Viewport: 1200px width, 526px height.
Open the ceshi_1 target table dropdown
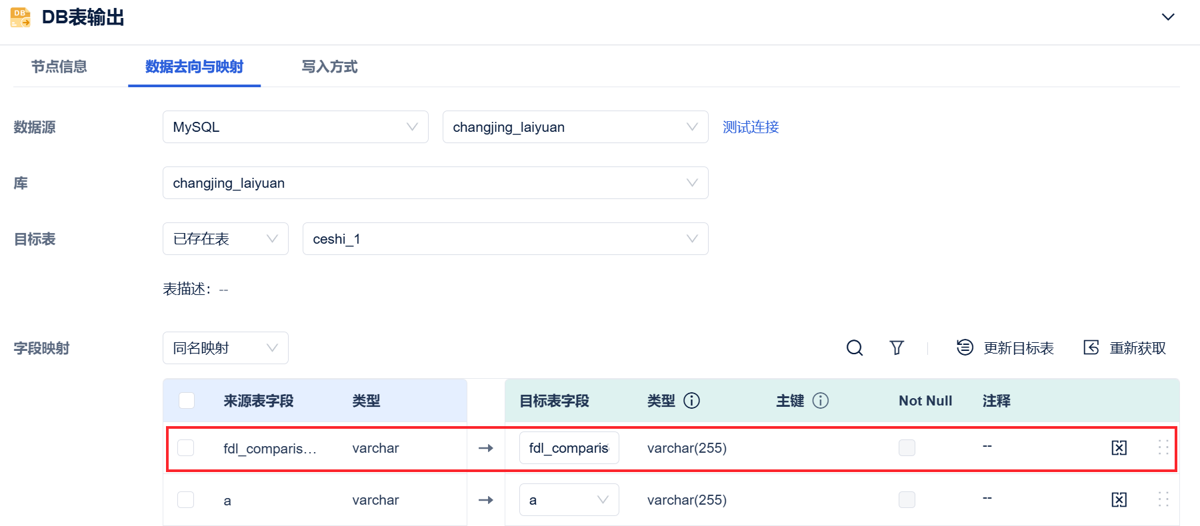(505, 239)
